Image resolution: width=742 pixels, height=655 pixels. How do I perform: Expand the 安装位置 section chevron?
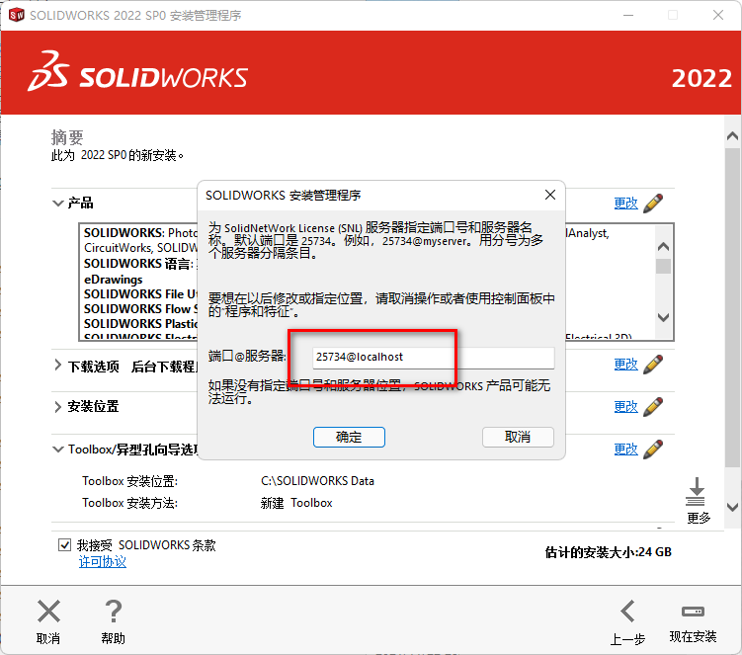[57, 407]
